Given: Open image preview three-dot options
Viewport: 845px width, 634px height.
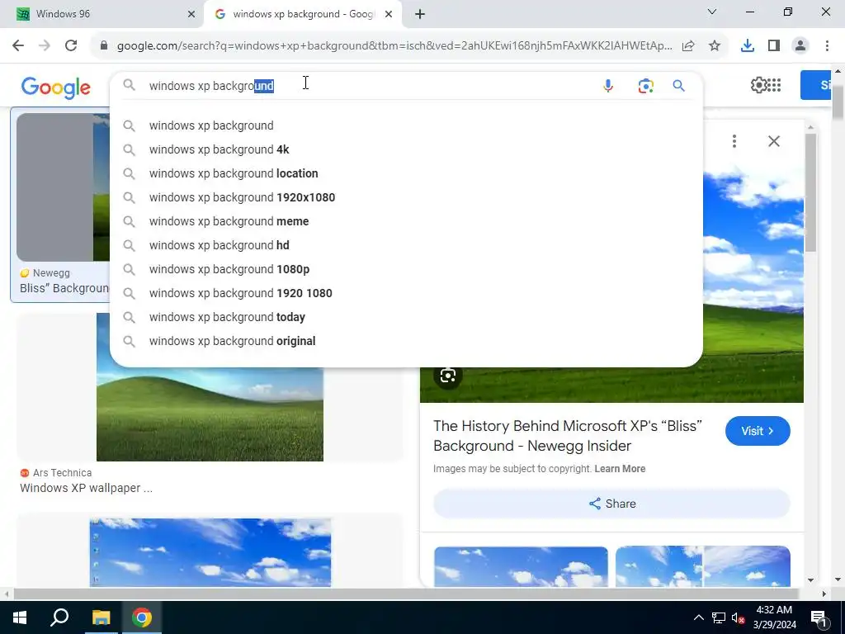Looking at the screenshot, I should tap(734, 141).
